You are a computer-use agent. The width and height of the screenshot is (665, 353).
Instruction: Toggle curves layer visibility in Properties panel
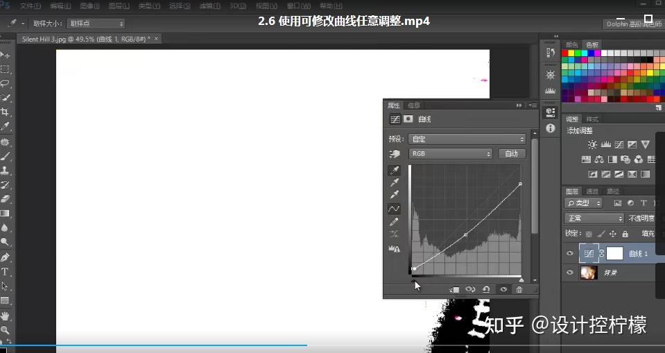pyautogui.click(x=503, y=289)
